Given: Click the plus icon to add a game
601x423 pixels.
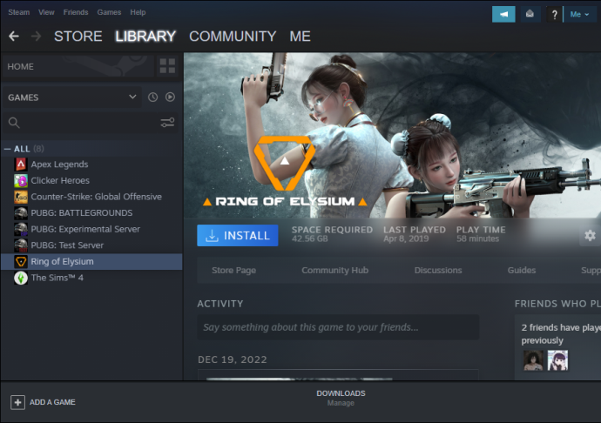Looking at the screenshot, I should click(17, 402).
